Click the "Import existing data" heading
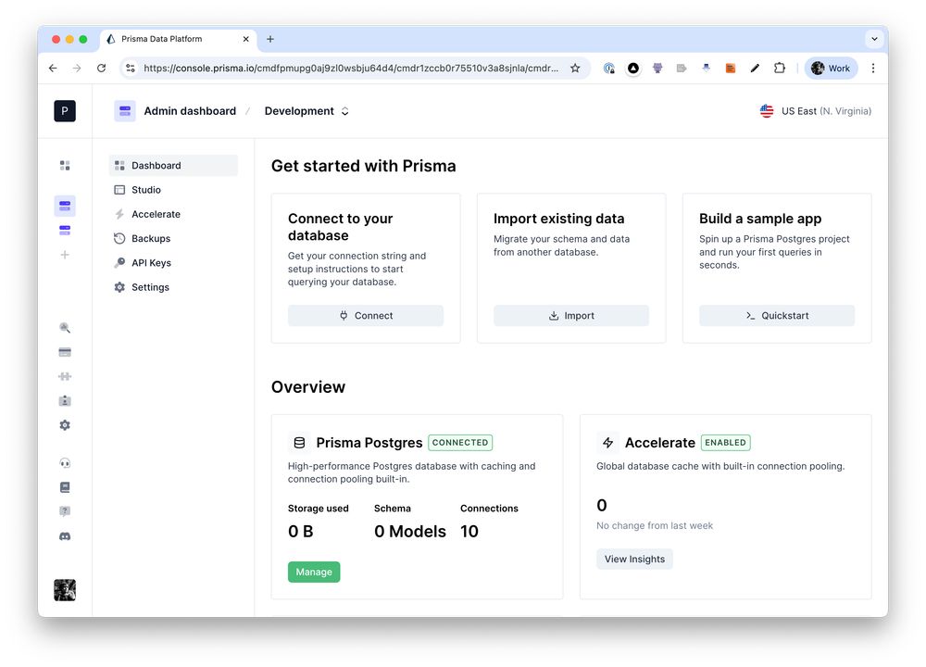 tap(558, 219)
